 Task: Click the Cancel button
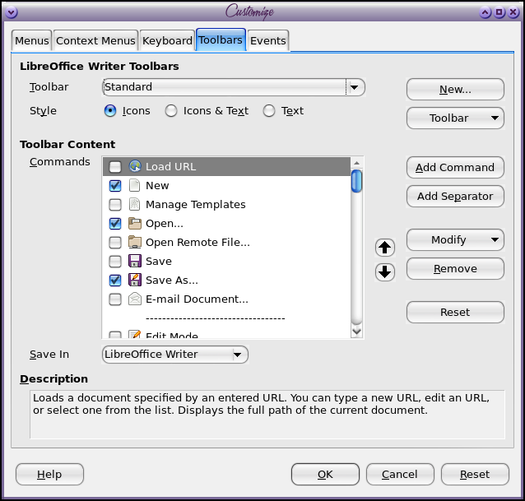point(400,474)
